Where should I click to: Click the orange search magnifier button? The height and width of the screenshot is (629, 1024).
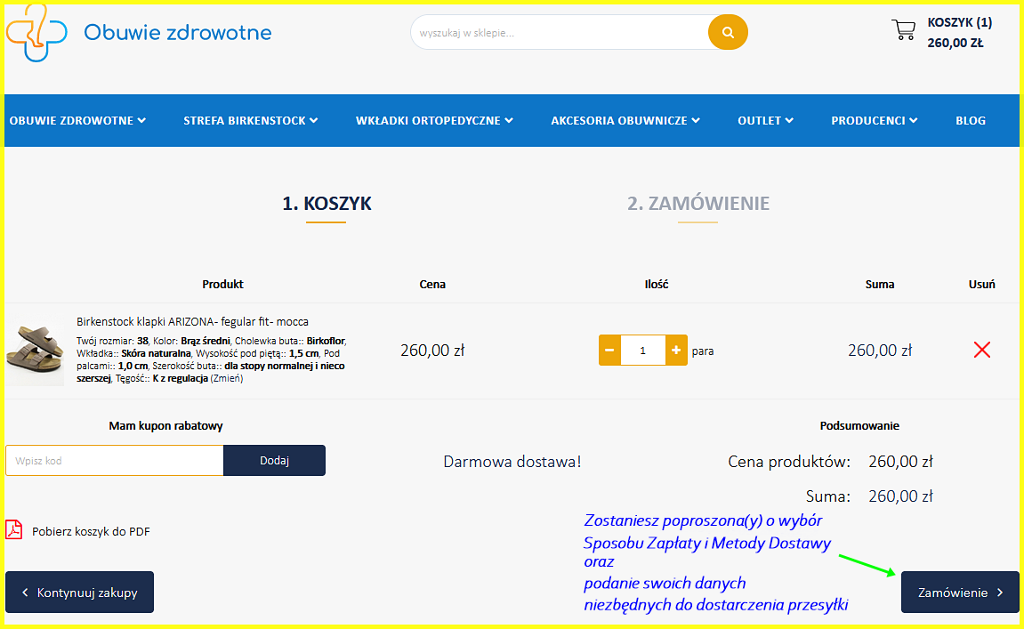728,33
